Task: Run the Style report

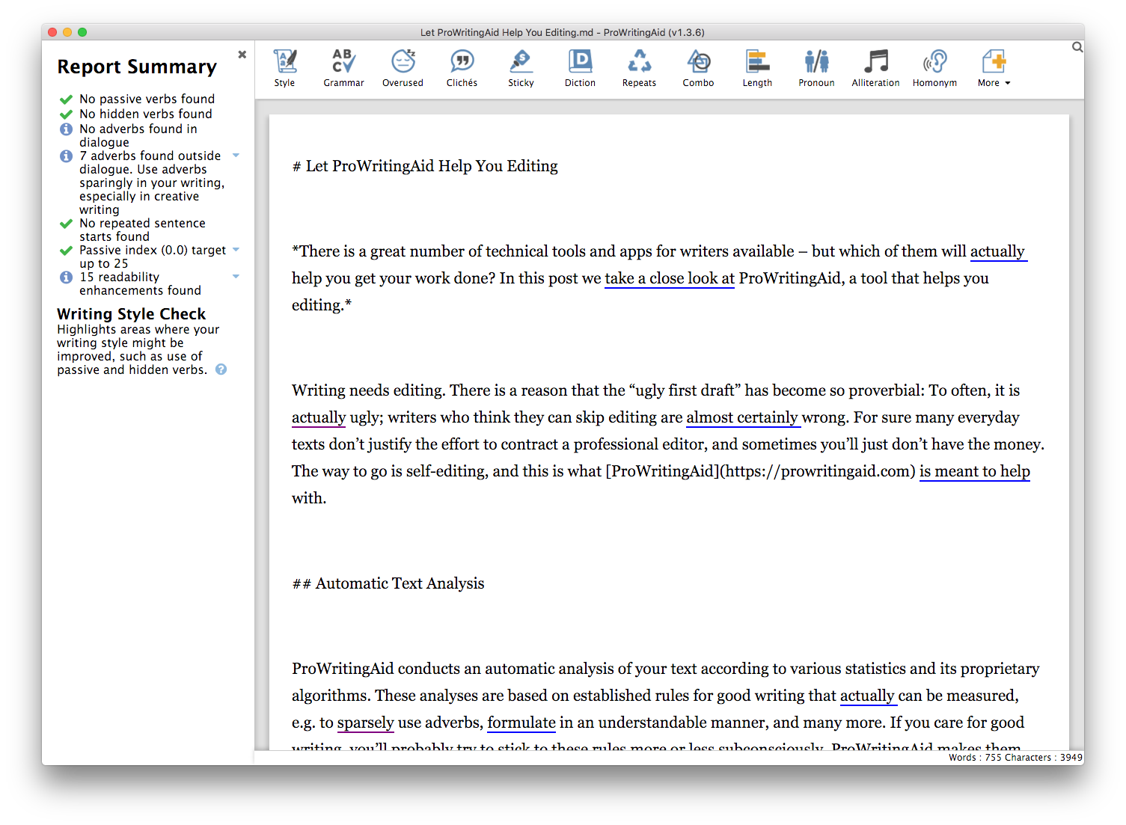Action: 284,68
